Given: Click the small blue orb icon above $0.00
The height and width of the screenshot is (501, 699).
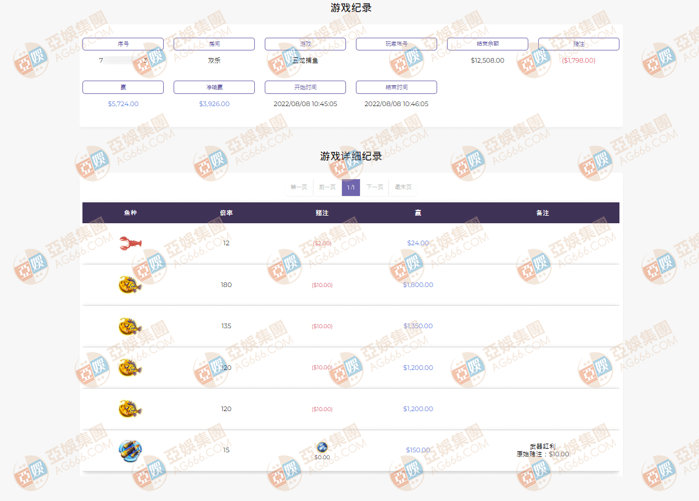Looking at the screenshot, I should (x=322, y=446).
